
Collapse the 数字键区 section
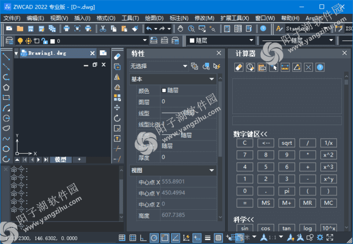[250, 134]
